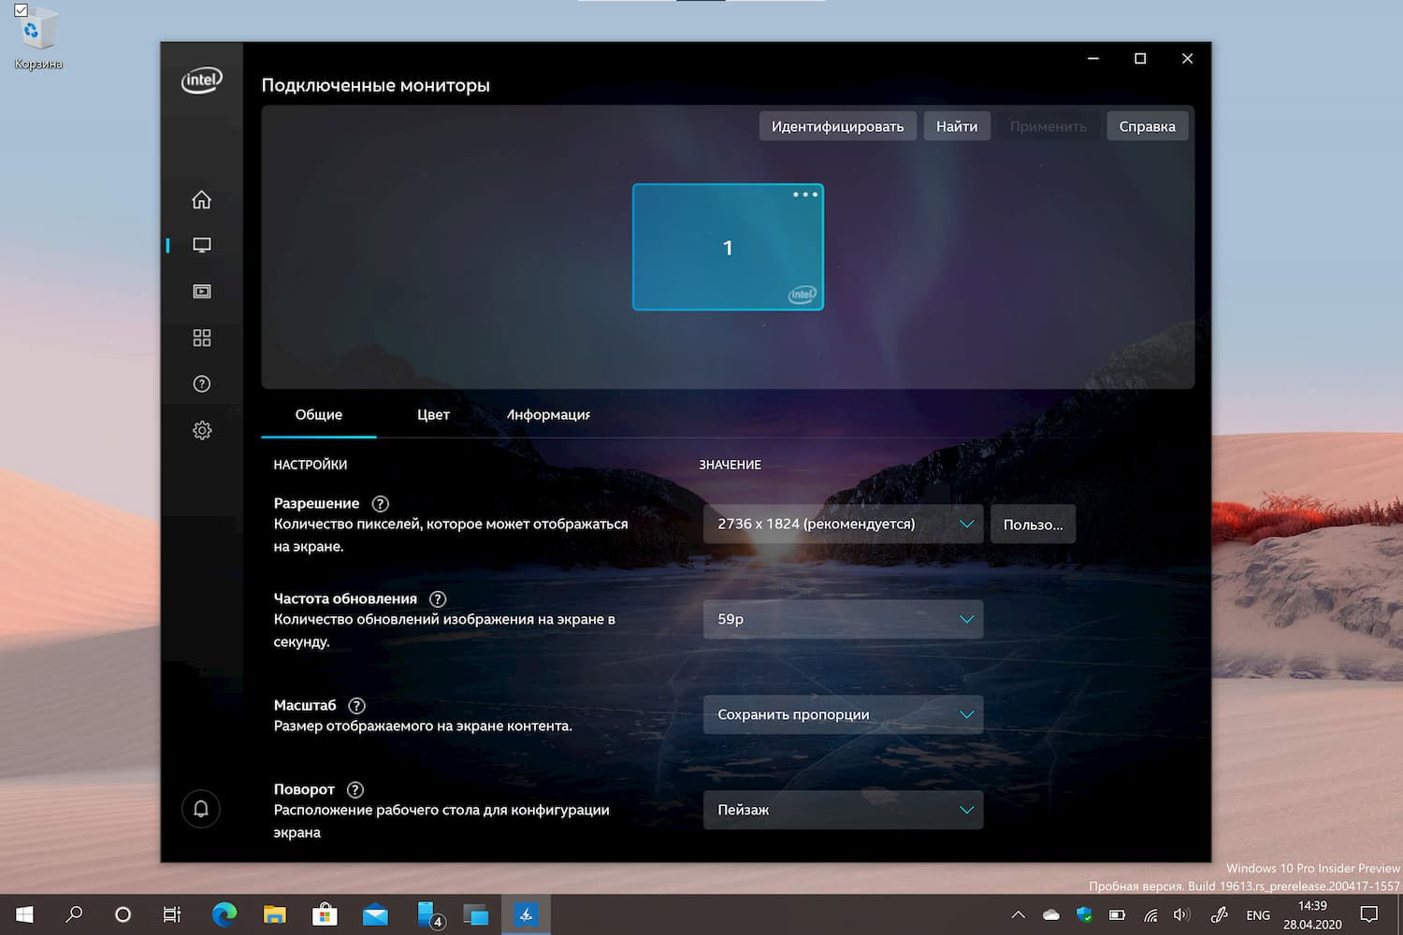Open the resolution dropdown showing 2736 x 1824
This screenshot has height=935, width=1403.
842,524
